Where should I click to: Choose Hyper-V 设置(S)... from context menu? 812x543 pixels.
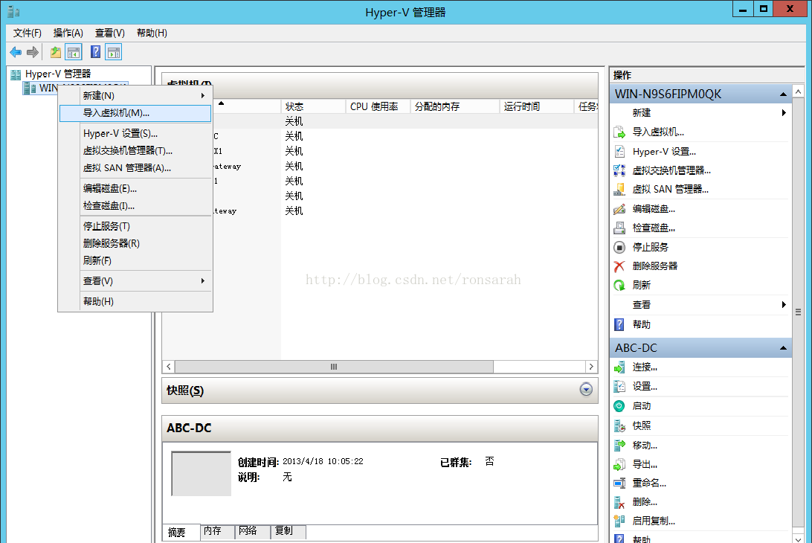(135, 133)
